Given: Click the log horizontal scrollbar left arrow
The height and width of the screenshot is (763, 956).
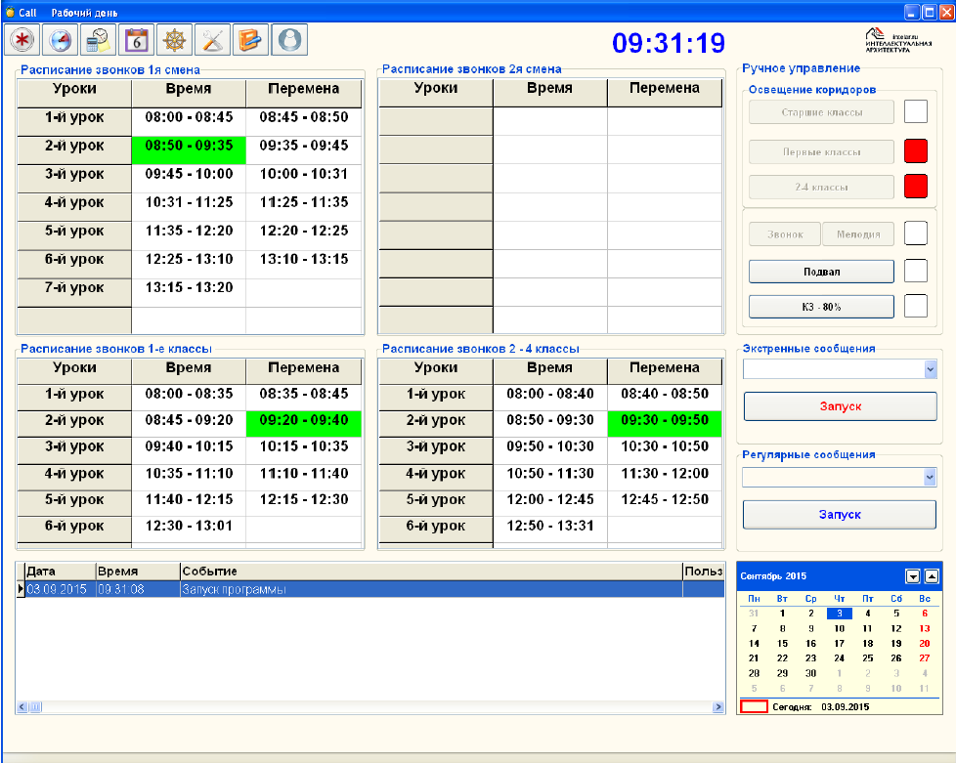Looking at the screenshot, I should click(22, 707).
